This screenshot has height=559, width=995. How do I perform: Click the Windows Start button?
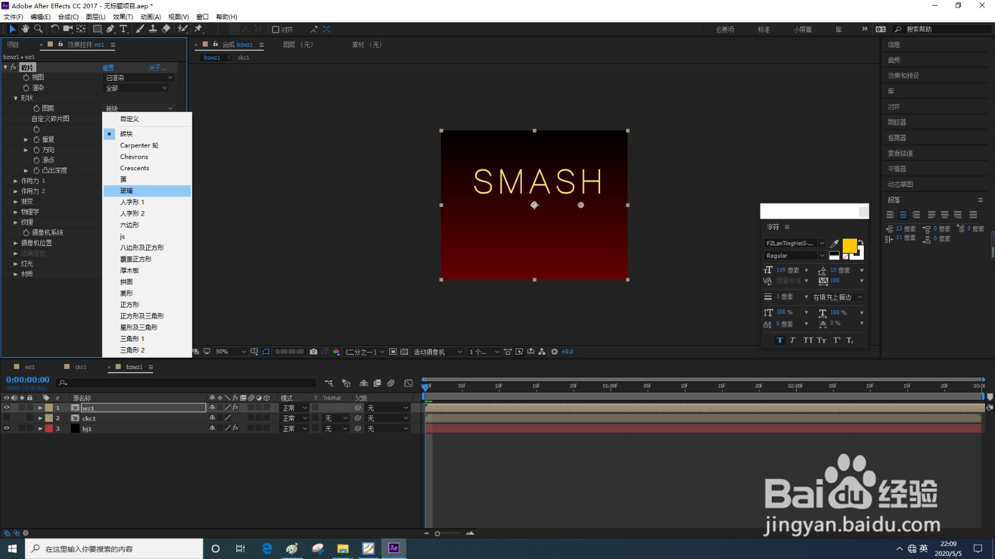pos(12,548)
